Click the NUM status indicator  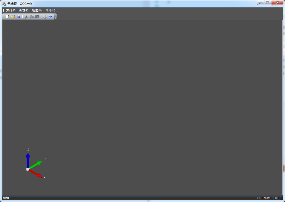[267, 198]
